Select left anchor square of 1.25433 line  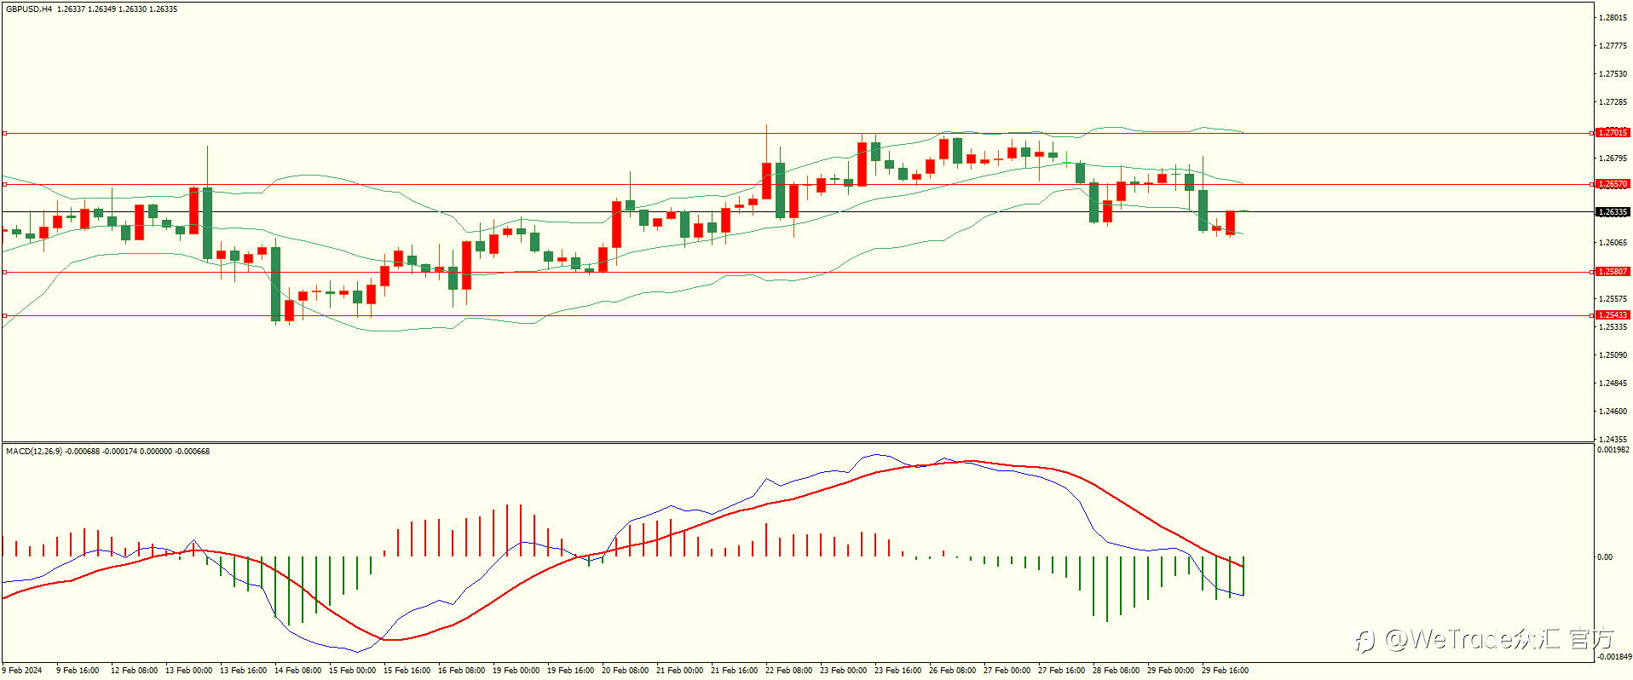click(x=4, y=315)
